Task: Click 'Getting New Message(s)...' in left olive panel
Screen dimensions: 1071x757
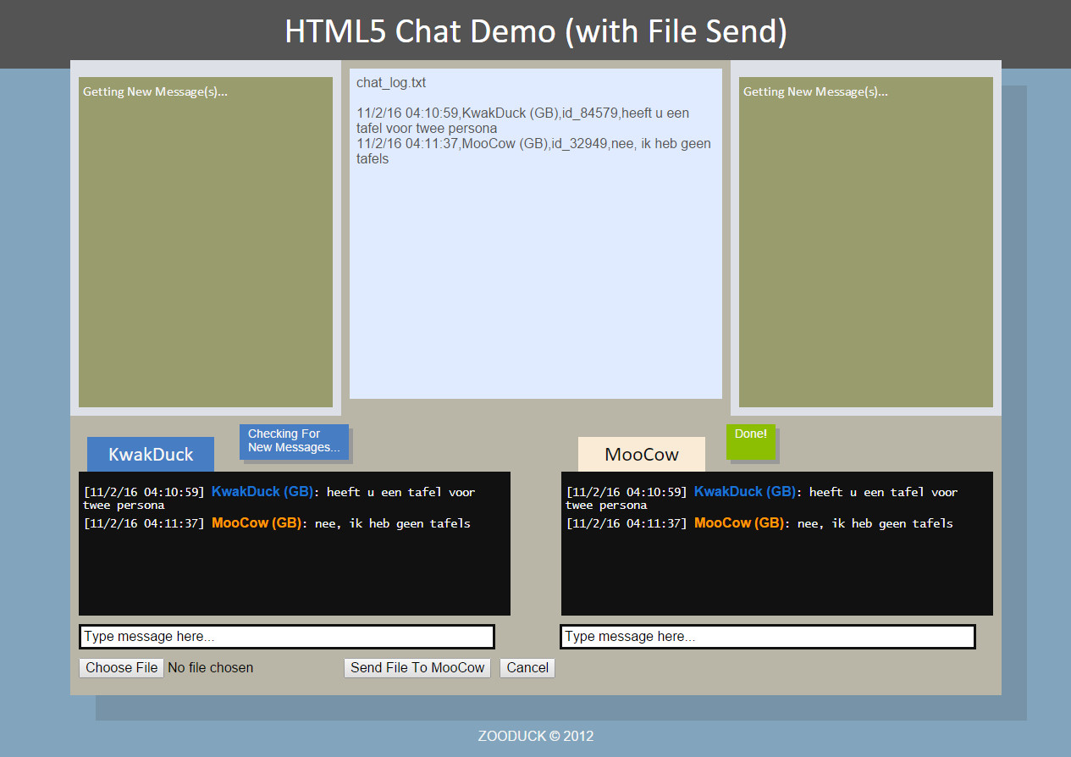Action: tap(155, 91)
